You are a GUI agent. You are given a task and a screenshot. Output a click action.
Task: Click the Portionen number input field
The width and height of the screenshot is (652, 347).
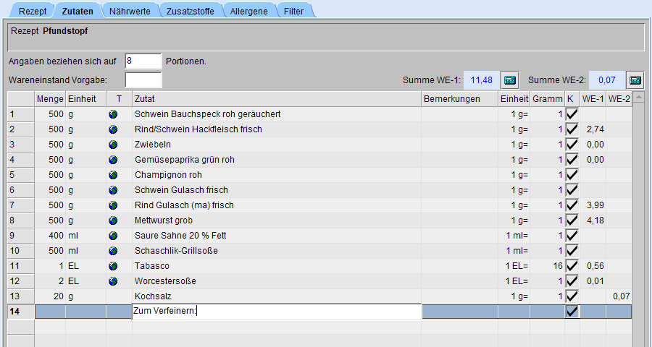[143, 61]
